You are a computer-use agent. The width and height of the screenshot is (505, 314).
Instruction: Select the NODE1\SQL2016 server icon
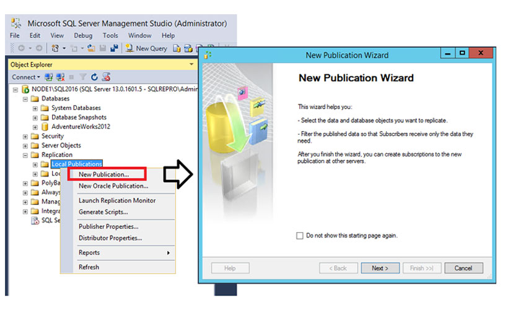click(x=25, y=90)
